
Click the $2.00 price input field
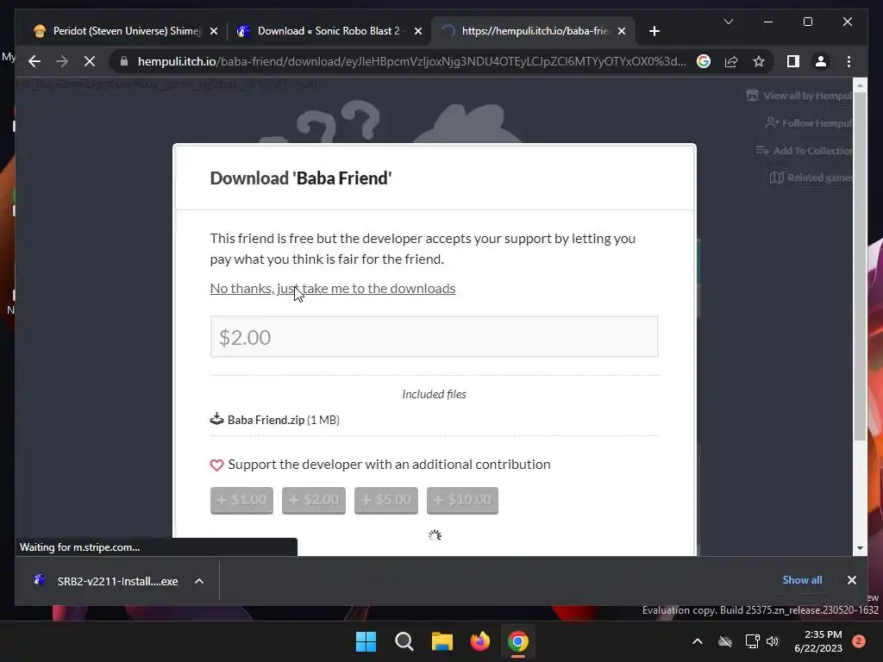click(x=435, y=337)
